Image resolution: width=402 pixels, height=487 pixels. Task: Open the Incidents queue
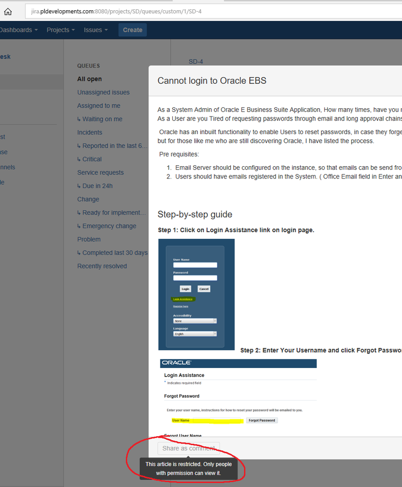(x=90, y=132)
